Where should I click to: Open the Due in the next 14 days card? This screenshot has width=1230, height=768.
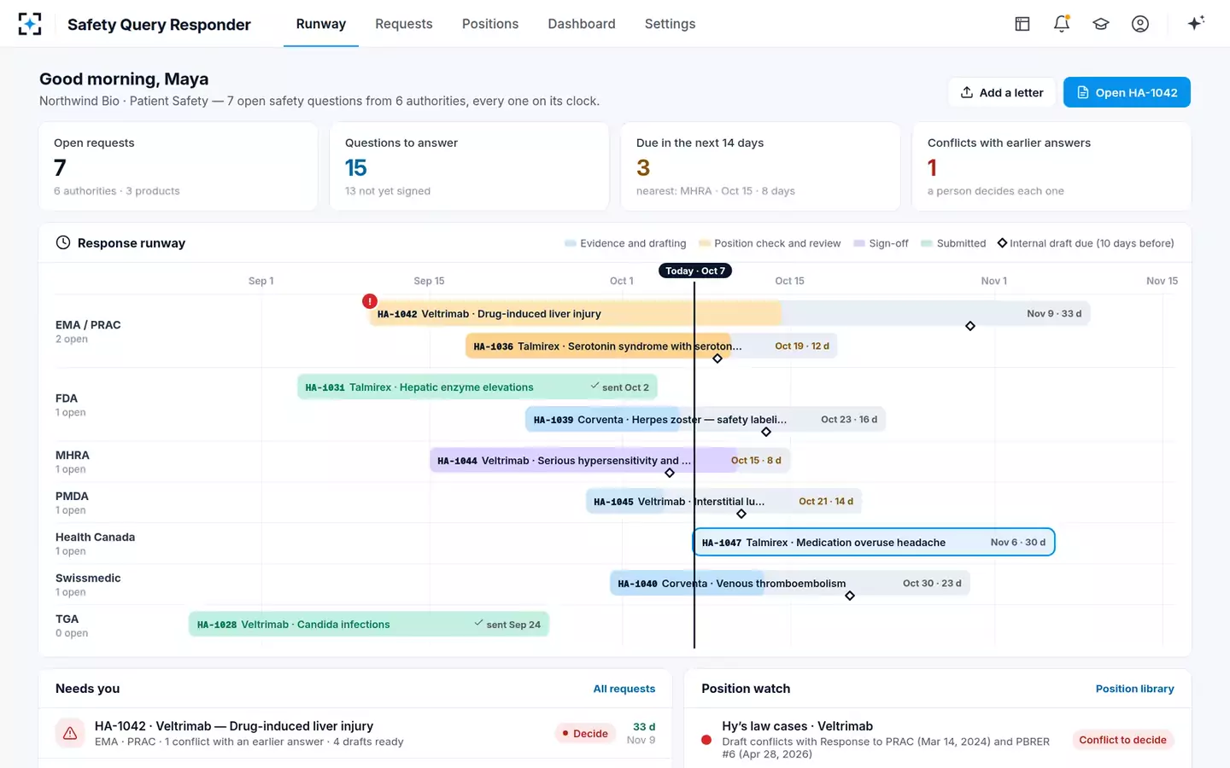[x=760, y=166]
